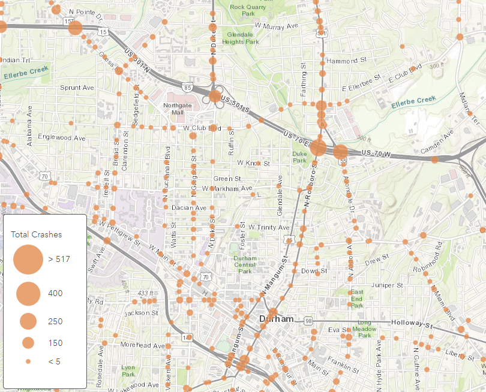Screen dimensions: 486x392
Task: Click the Franklin St label
Action: pyautogui.click(x=343, y=365)
